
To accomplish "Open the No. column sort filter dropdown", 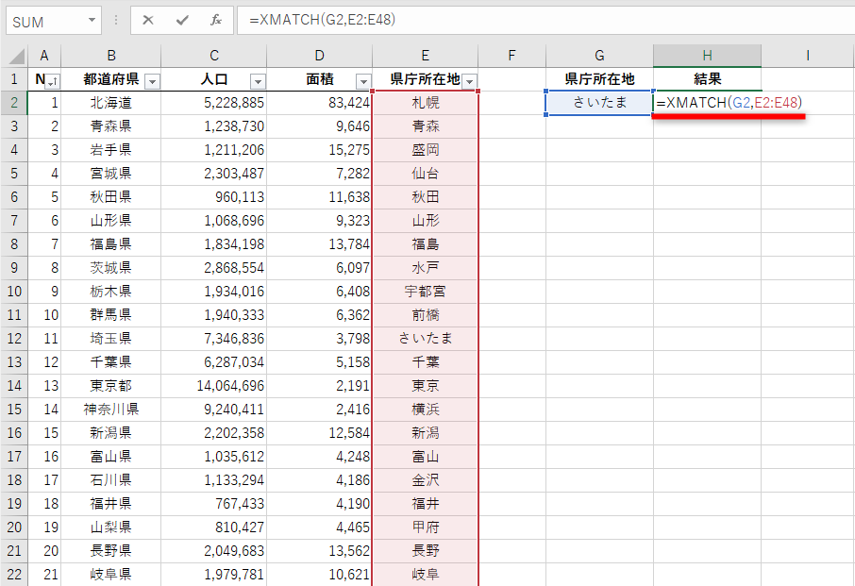I will pyautogui.click(x=53, y=82).
